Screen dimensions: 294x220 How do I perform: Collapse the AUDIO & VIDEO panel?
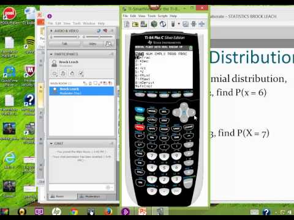[x=51, y=31]
